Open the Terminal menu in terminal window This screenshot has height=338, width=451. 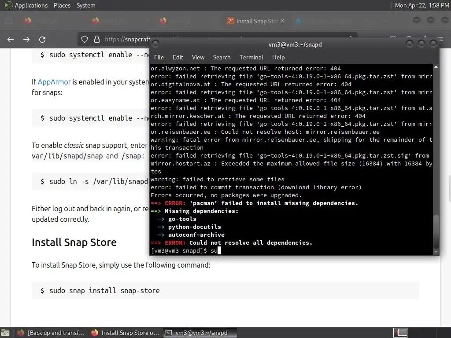(x=251, y=57)
